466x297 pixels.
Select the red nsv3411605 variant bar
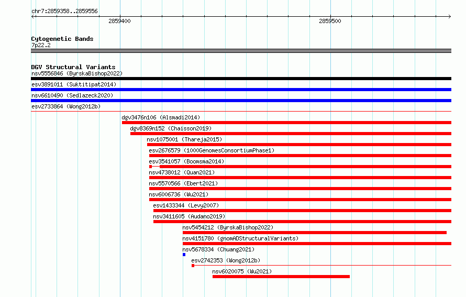(302, 222)
